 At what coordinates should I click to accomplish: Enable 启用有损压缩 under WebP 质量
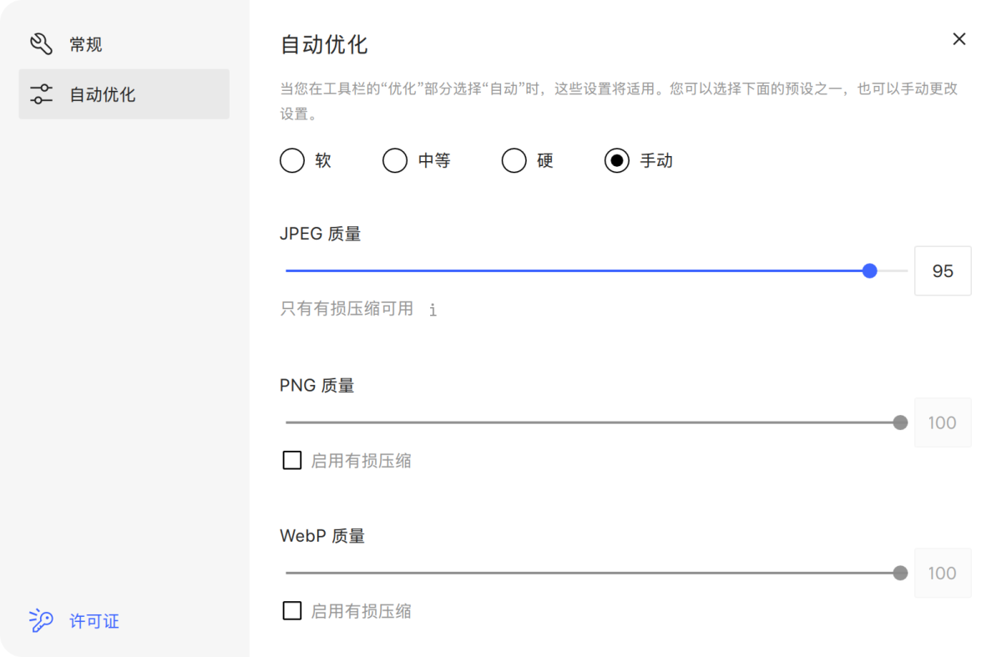[292, 610]
